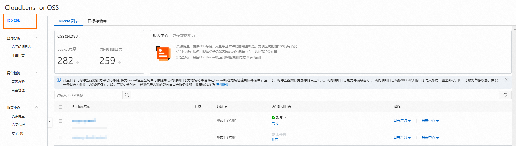516x146 pixels.
Task: Click 华东1（杭州） in second row
Action: (x=226, y=138)
